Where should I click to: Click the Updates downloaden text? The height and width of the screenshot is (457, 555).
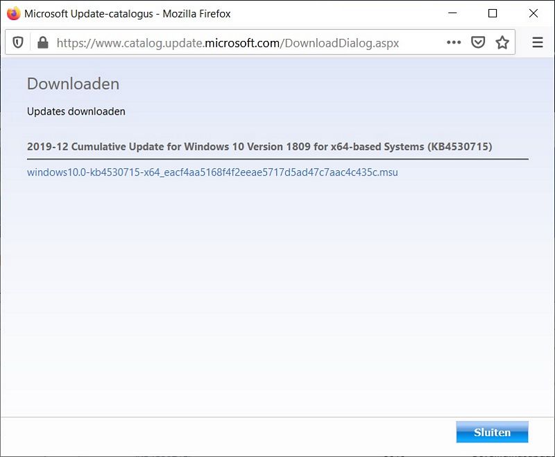point(76,112)
